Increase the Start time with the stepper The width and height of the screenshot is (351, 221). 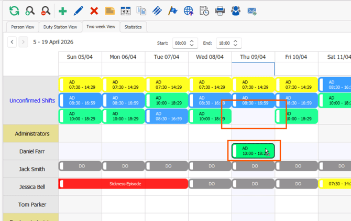click(192, 41)
